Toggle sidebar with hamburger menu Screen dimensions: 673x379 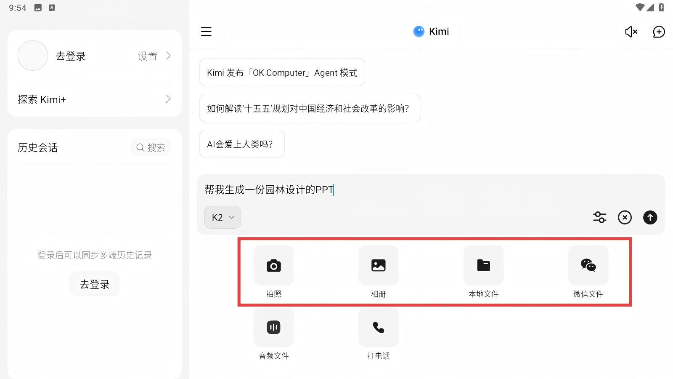(206, 32)
